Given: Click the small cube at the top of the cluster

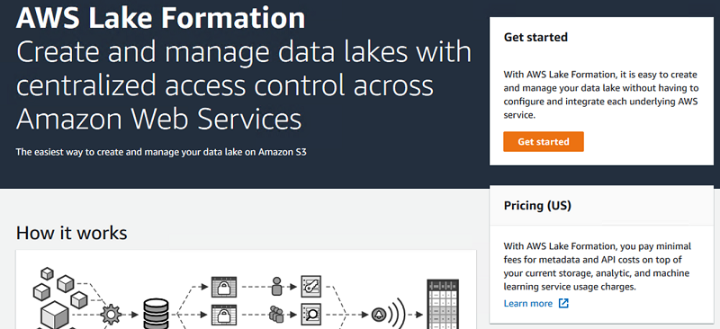Looking at the screenshot, I should (48, 274).
